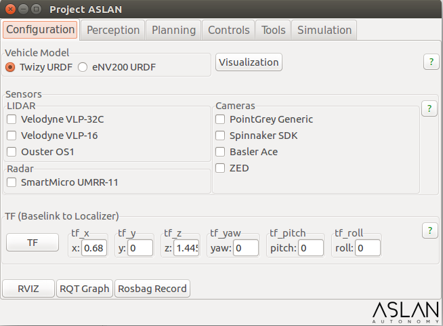
Task: Click into the yaw input field
Action: (x=246, y=248)
